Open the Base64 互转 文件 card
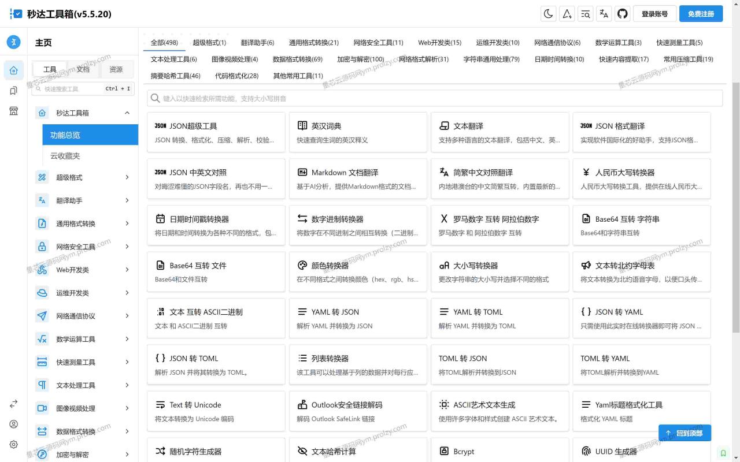Viewport: 740px width, 462px height. pyautogui.click(x=216, y=271)
